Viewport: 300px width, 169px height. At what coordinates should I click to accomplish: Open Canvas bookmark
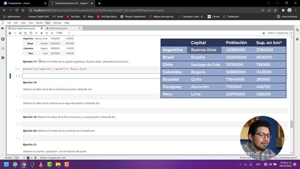[214, 17]
